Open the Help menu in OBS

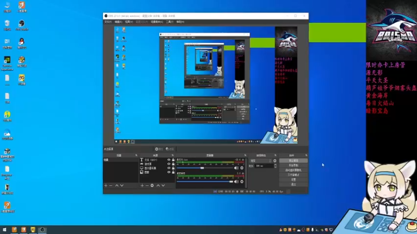tap(180, 22)
